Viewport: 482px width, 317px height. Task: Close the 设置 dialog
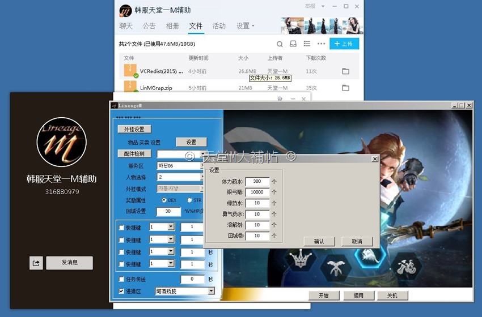click(x=375, y=159)
